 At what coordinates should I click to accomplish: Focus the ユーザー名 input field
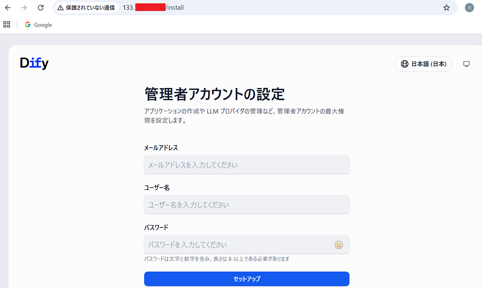[x=246, y=205]
